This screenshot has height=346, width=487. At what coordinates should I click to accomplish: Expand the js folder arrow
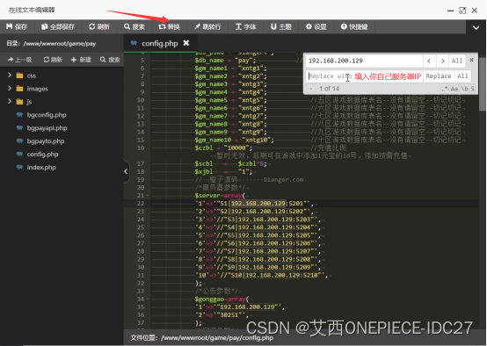pos(10,101)
